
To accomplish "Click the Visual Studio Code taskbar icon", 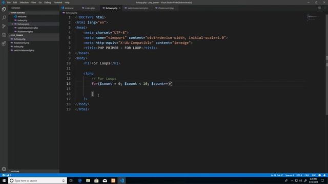I will [122, 180].
